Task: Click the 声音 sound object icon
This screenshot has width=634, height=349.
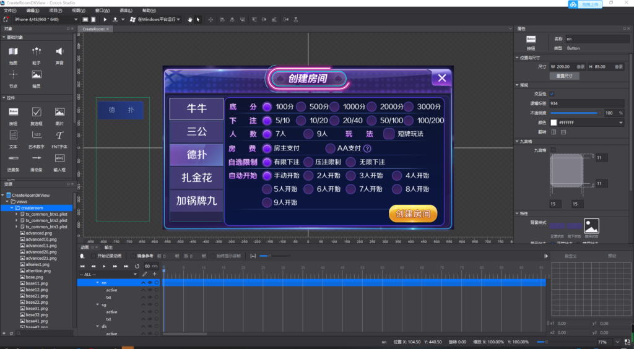Action: tap(59, 52)
